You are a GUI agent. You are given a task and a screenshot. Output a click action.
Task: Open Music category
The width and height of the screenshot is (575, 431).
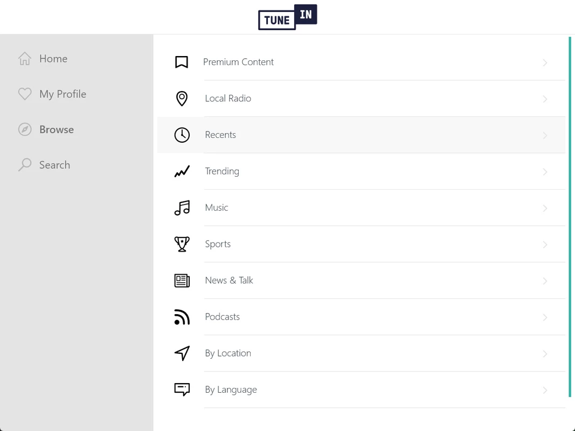coord(361,207)
